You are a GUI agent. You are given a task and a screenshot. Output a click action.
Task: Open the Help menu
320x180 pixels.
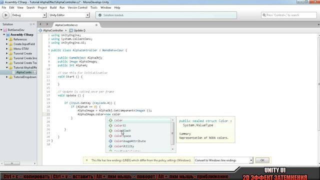click(x=117, y=7)
